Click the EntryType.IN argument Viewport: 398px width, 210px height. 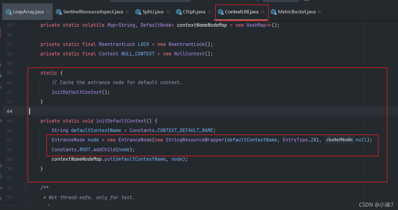coord(299,140)
